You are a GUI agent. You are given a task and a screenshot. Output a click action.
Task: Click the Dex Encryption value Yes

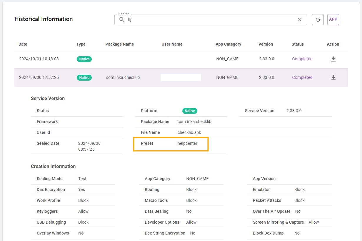point(81,190)
